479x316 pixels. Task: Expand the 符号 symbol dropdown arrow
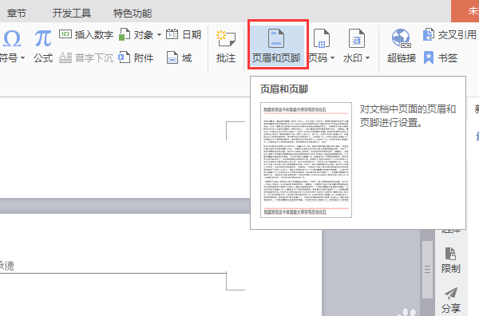(x=23, y=58)
